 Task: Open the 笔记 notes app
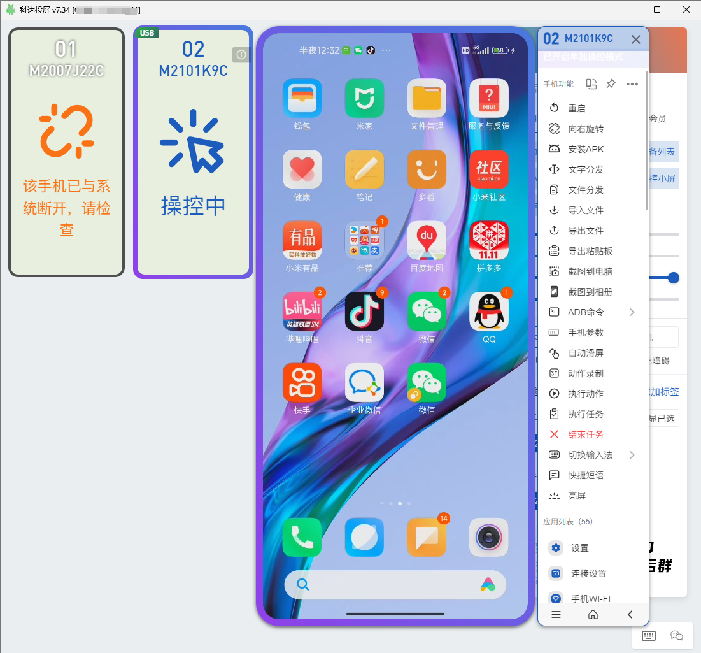[x=364, y=169]
